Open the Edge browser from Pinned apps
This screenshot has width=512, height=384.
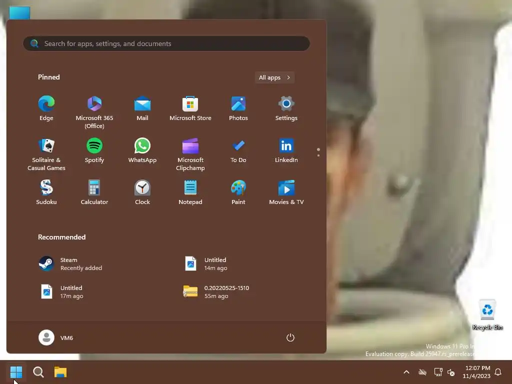(46, 108)
